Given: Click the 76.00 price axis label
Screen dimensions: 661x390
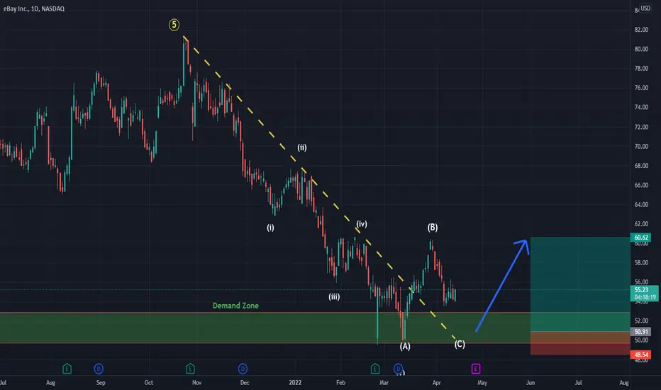Looking at the screenshot, I should point(641,88).
